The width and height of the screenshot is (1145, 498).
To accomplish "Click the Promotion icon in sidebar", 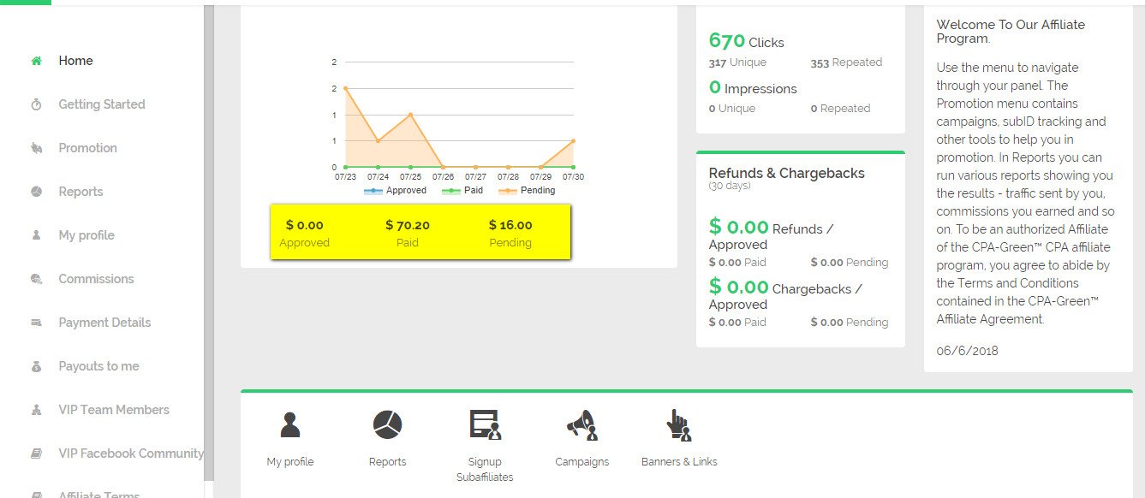I will coord(36,148).
